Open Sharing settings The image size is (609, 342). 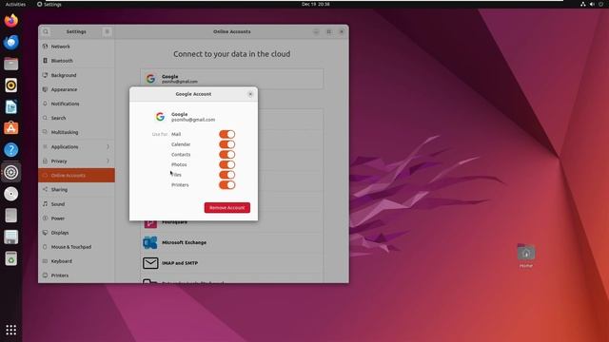76,190
